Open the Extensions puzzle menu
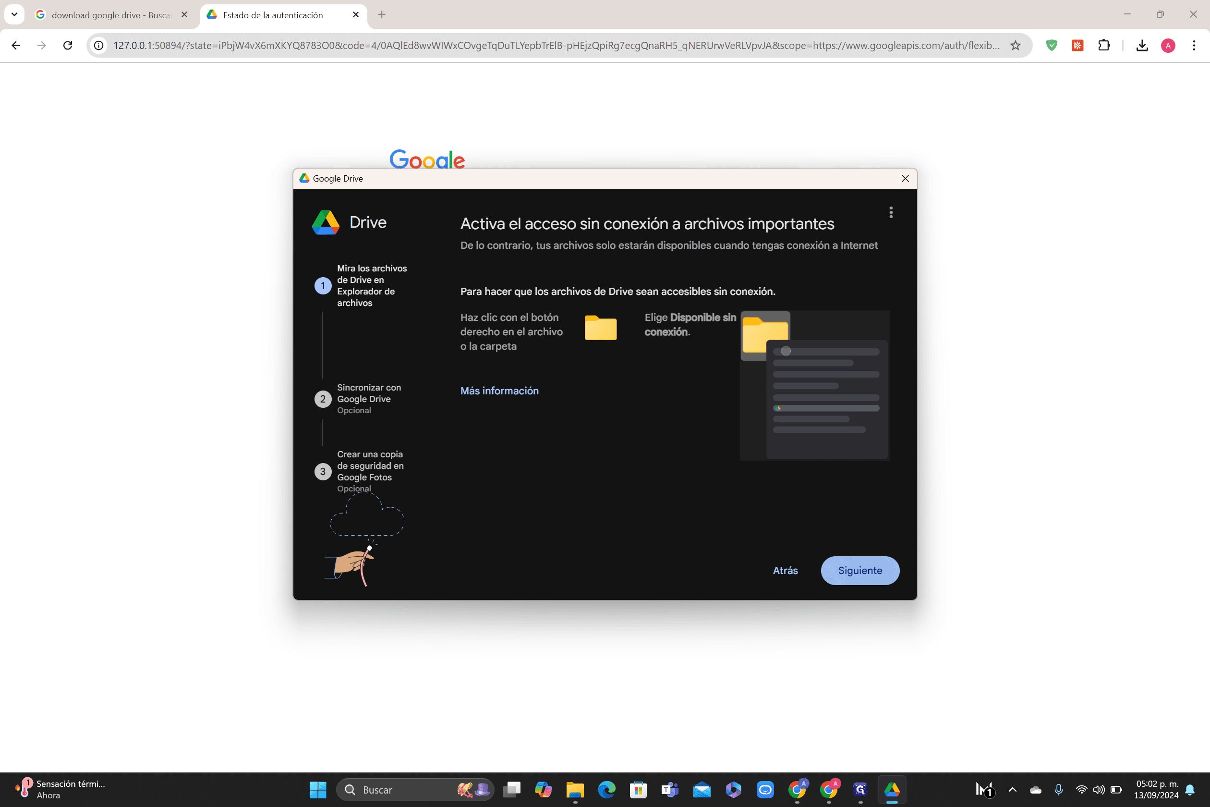This screenshot has height=807, width=1210. point(1103,45)
